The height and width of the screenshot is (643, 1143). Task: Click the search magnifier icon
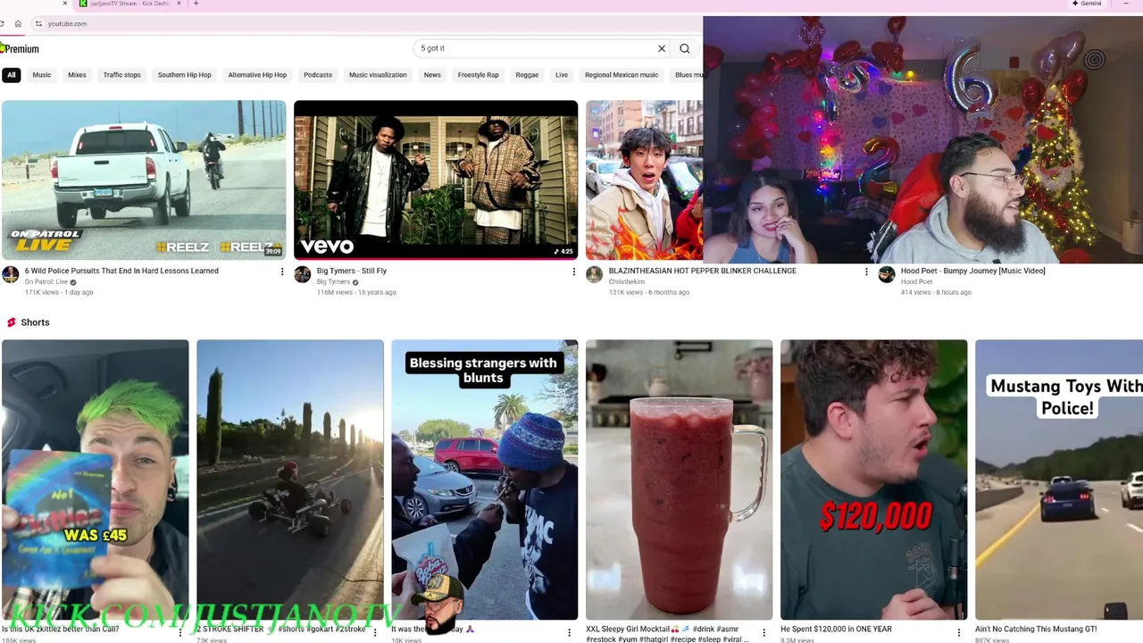click(x=685, y=48)
